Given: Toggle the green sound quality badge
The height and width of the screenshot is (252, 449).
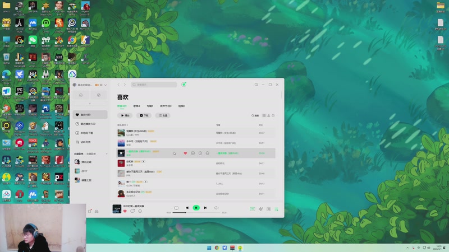Looking at the screenshot, I should point(252,209).
